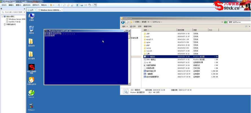The width and height of the screenshot is (251, 113).
Task: Close the Windows Server 2008 R2 tab
Action: 62,10
